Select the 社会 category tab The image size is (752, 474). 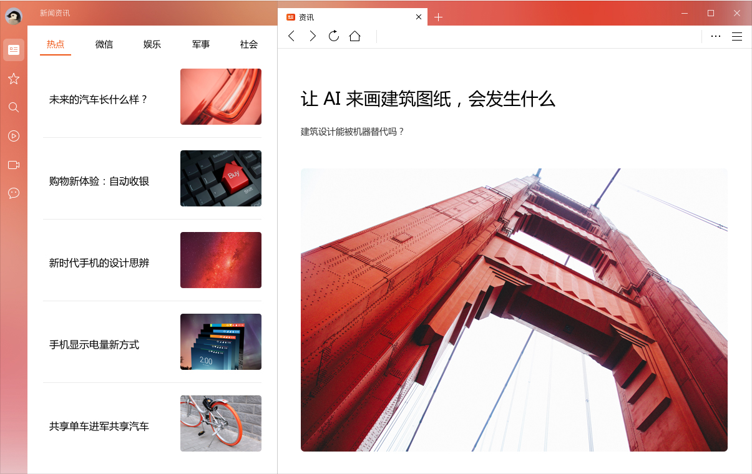click(x=248, y=44)
